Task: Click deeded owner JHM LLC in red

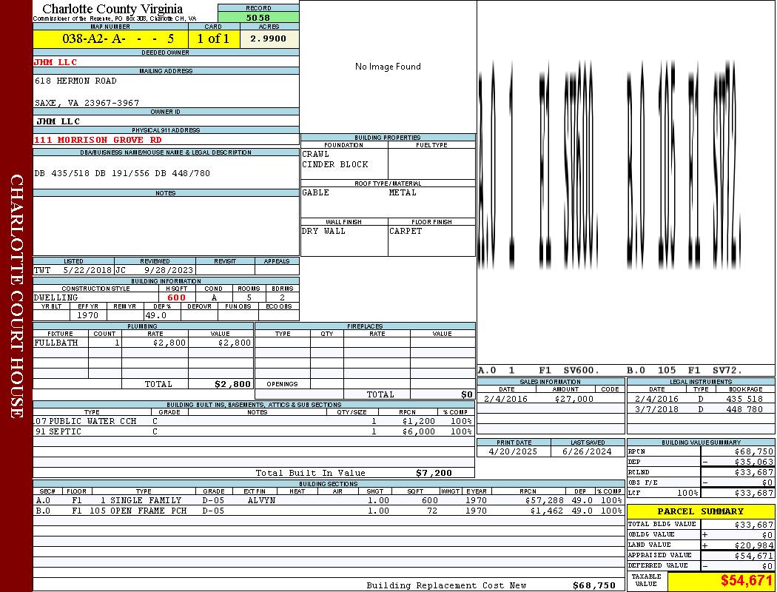Action: pos(55,62)
